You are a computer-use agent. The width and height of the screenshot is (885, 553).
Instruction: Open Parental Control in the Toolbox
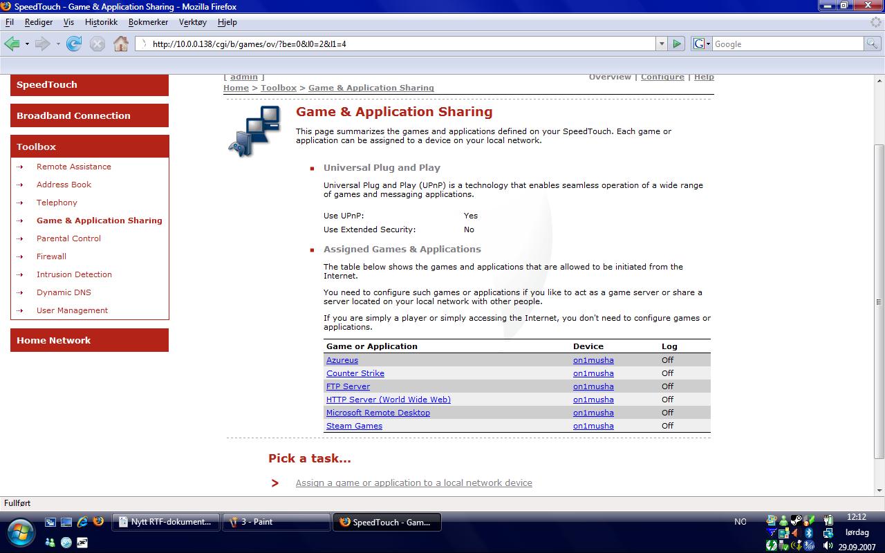(x=68, y=238)
